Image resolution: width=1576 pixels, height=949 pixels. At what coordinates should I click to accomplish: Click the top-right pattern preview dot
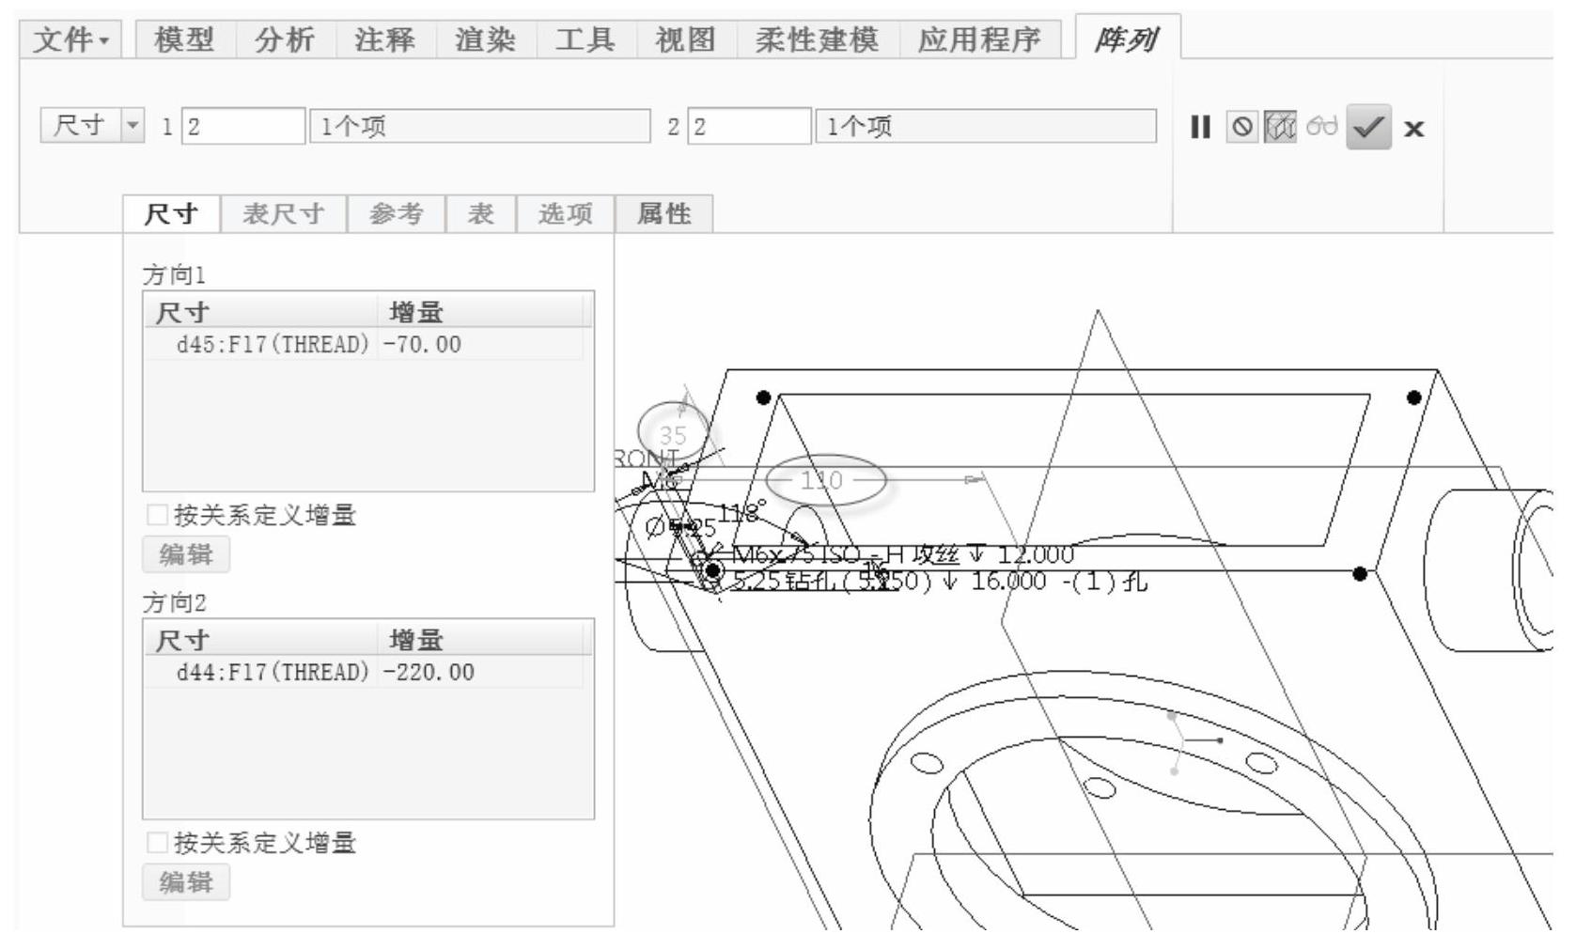pos(1413,397)
